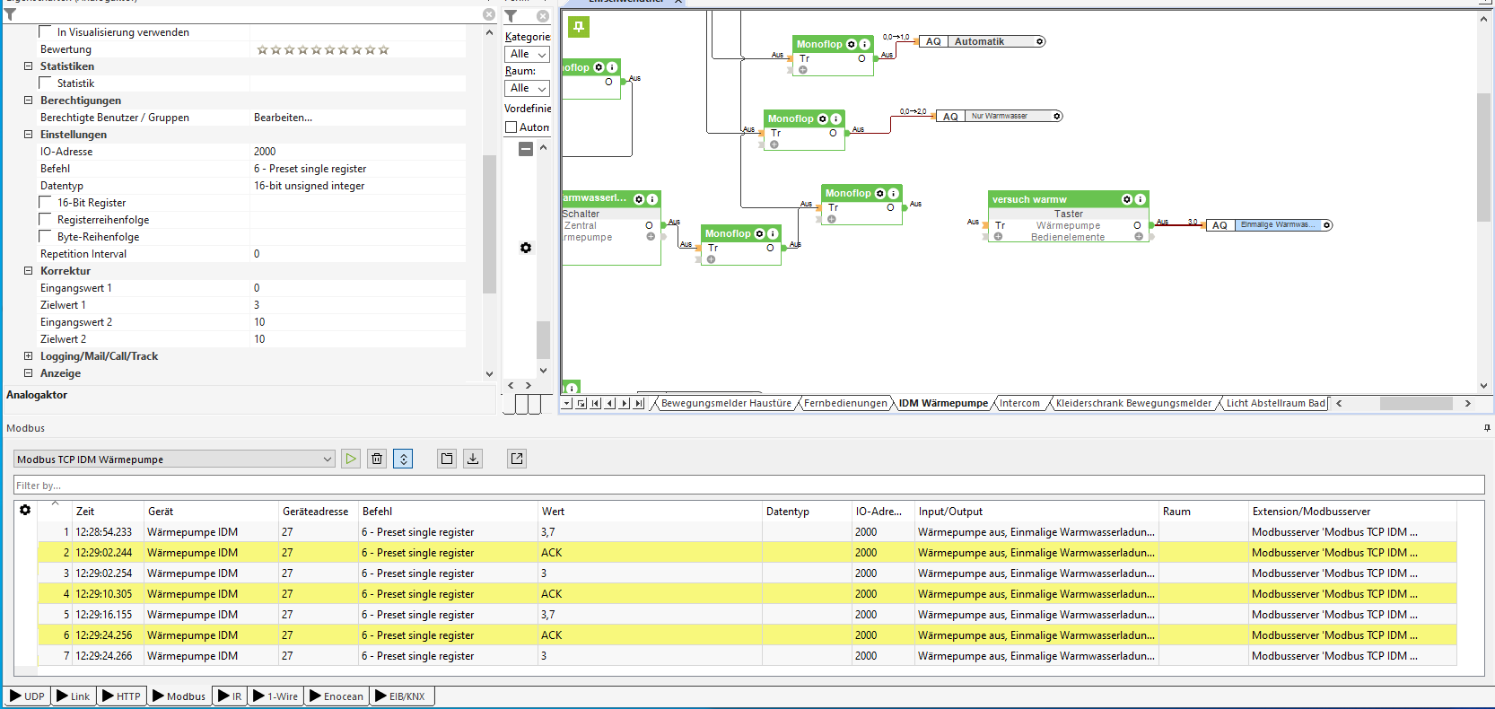Click Bearbeiten... for Berechtigte Benutzer

tap(284, 118)
